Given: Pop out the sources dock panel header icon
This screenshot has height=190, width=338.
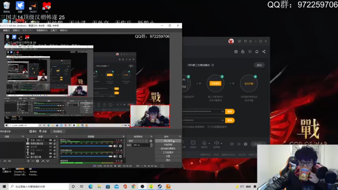Looking at the screenshot, I should click(x=57, y=136).
